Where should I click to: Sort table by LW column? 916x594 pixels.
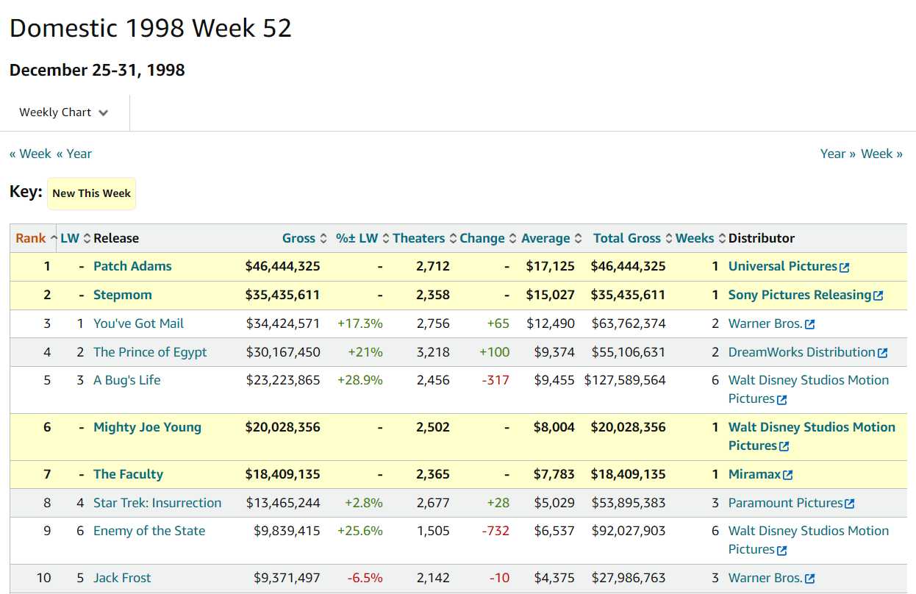[75, 238]
